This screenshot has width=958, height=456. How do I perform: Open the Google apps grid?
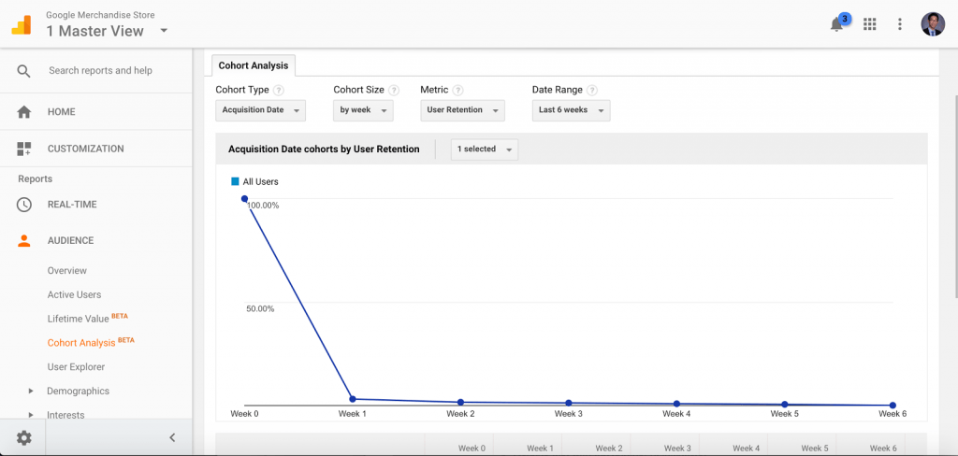869,23
